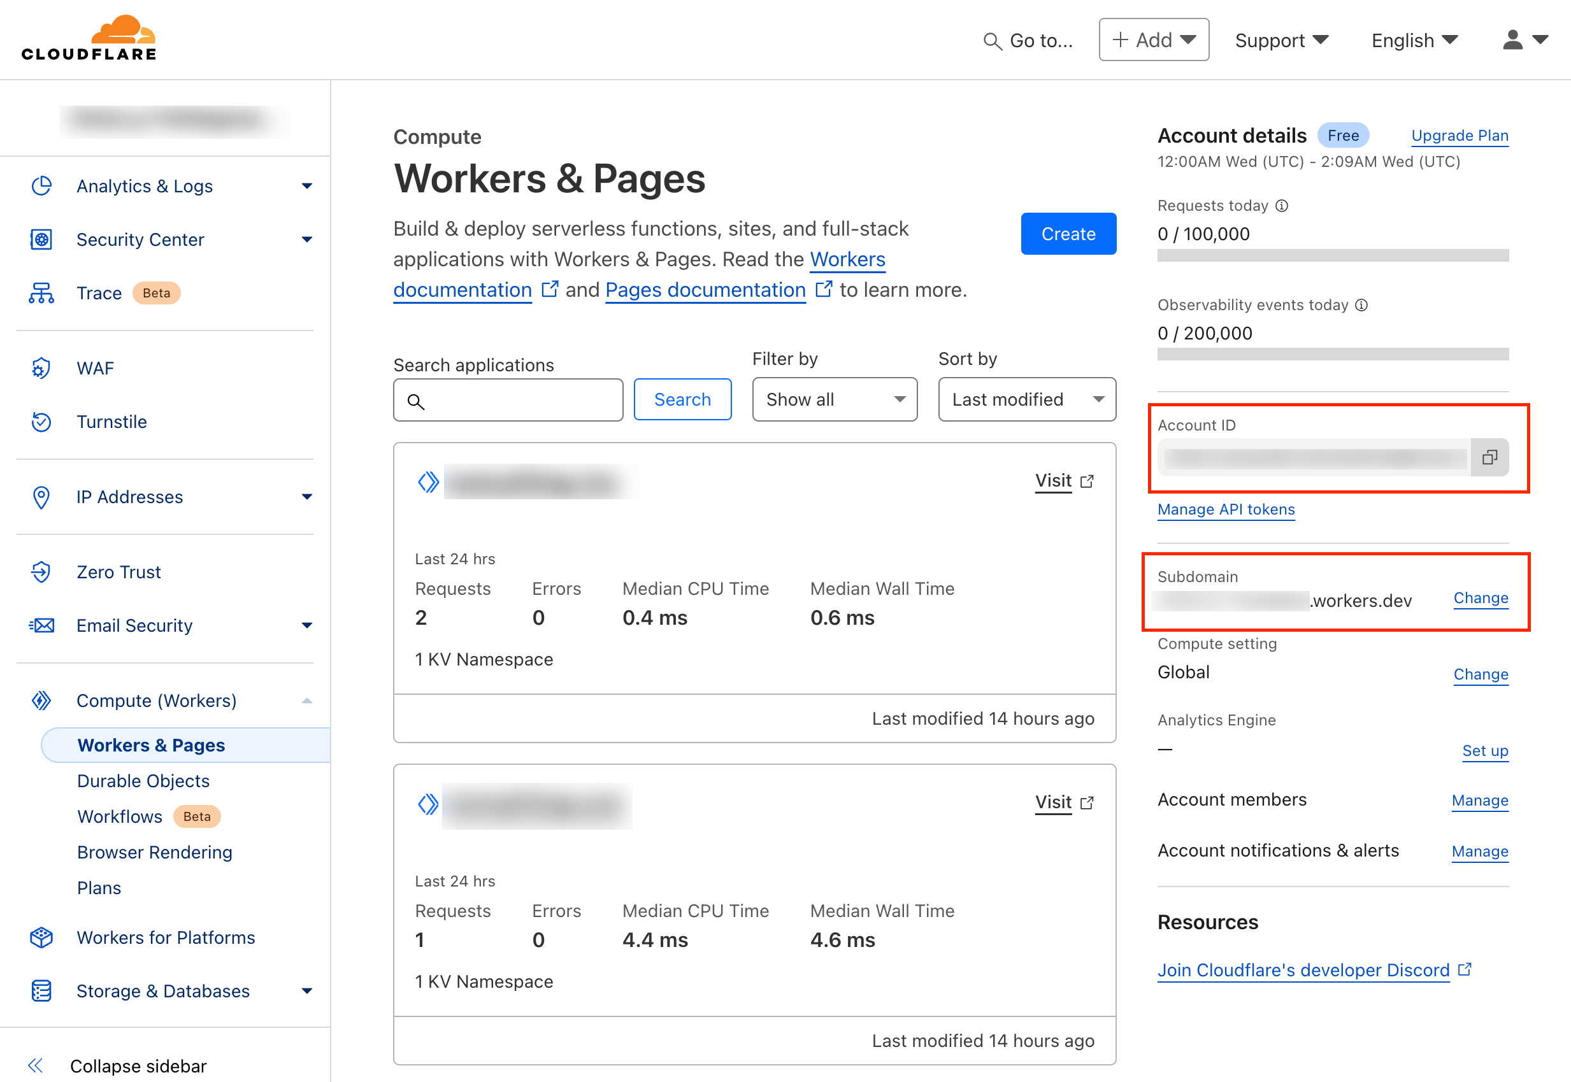The width and height of the screenshot is (1571, 1082).
Task: Click the Turnstile check icon
Action: 41,422
